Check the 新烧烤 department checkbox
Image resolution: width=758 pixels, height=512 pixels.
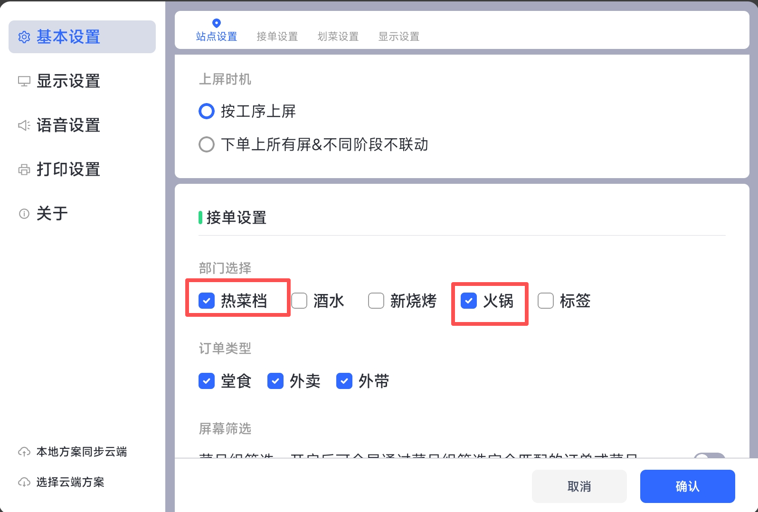click(376, 301)
